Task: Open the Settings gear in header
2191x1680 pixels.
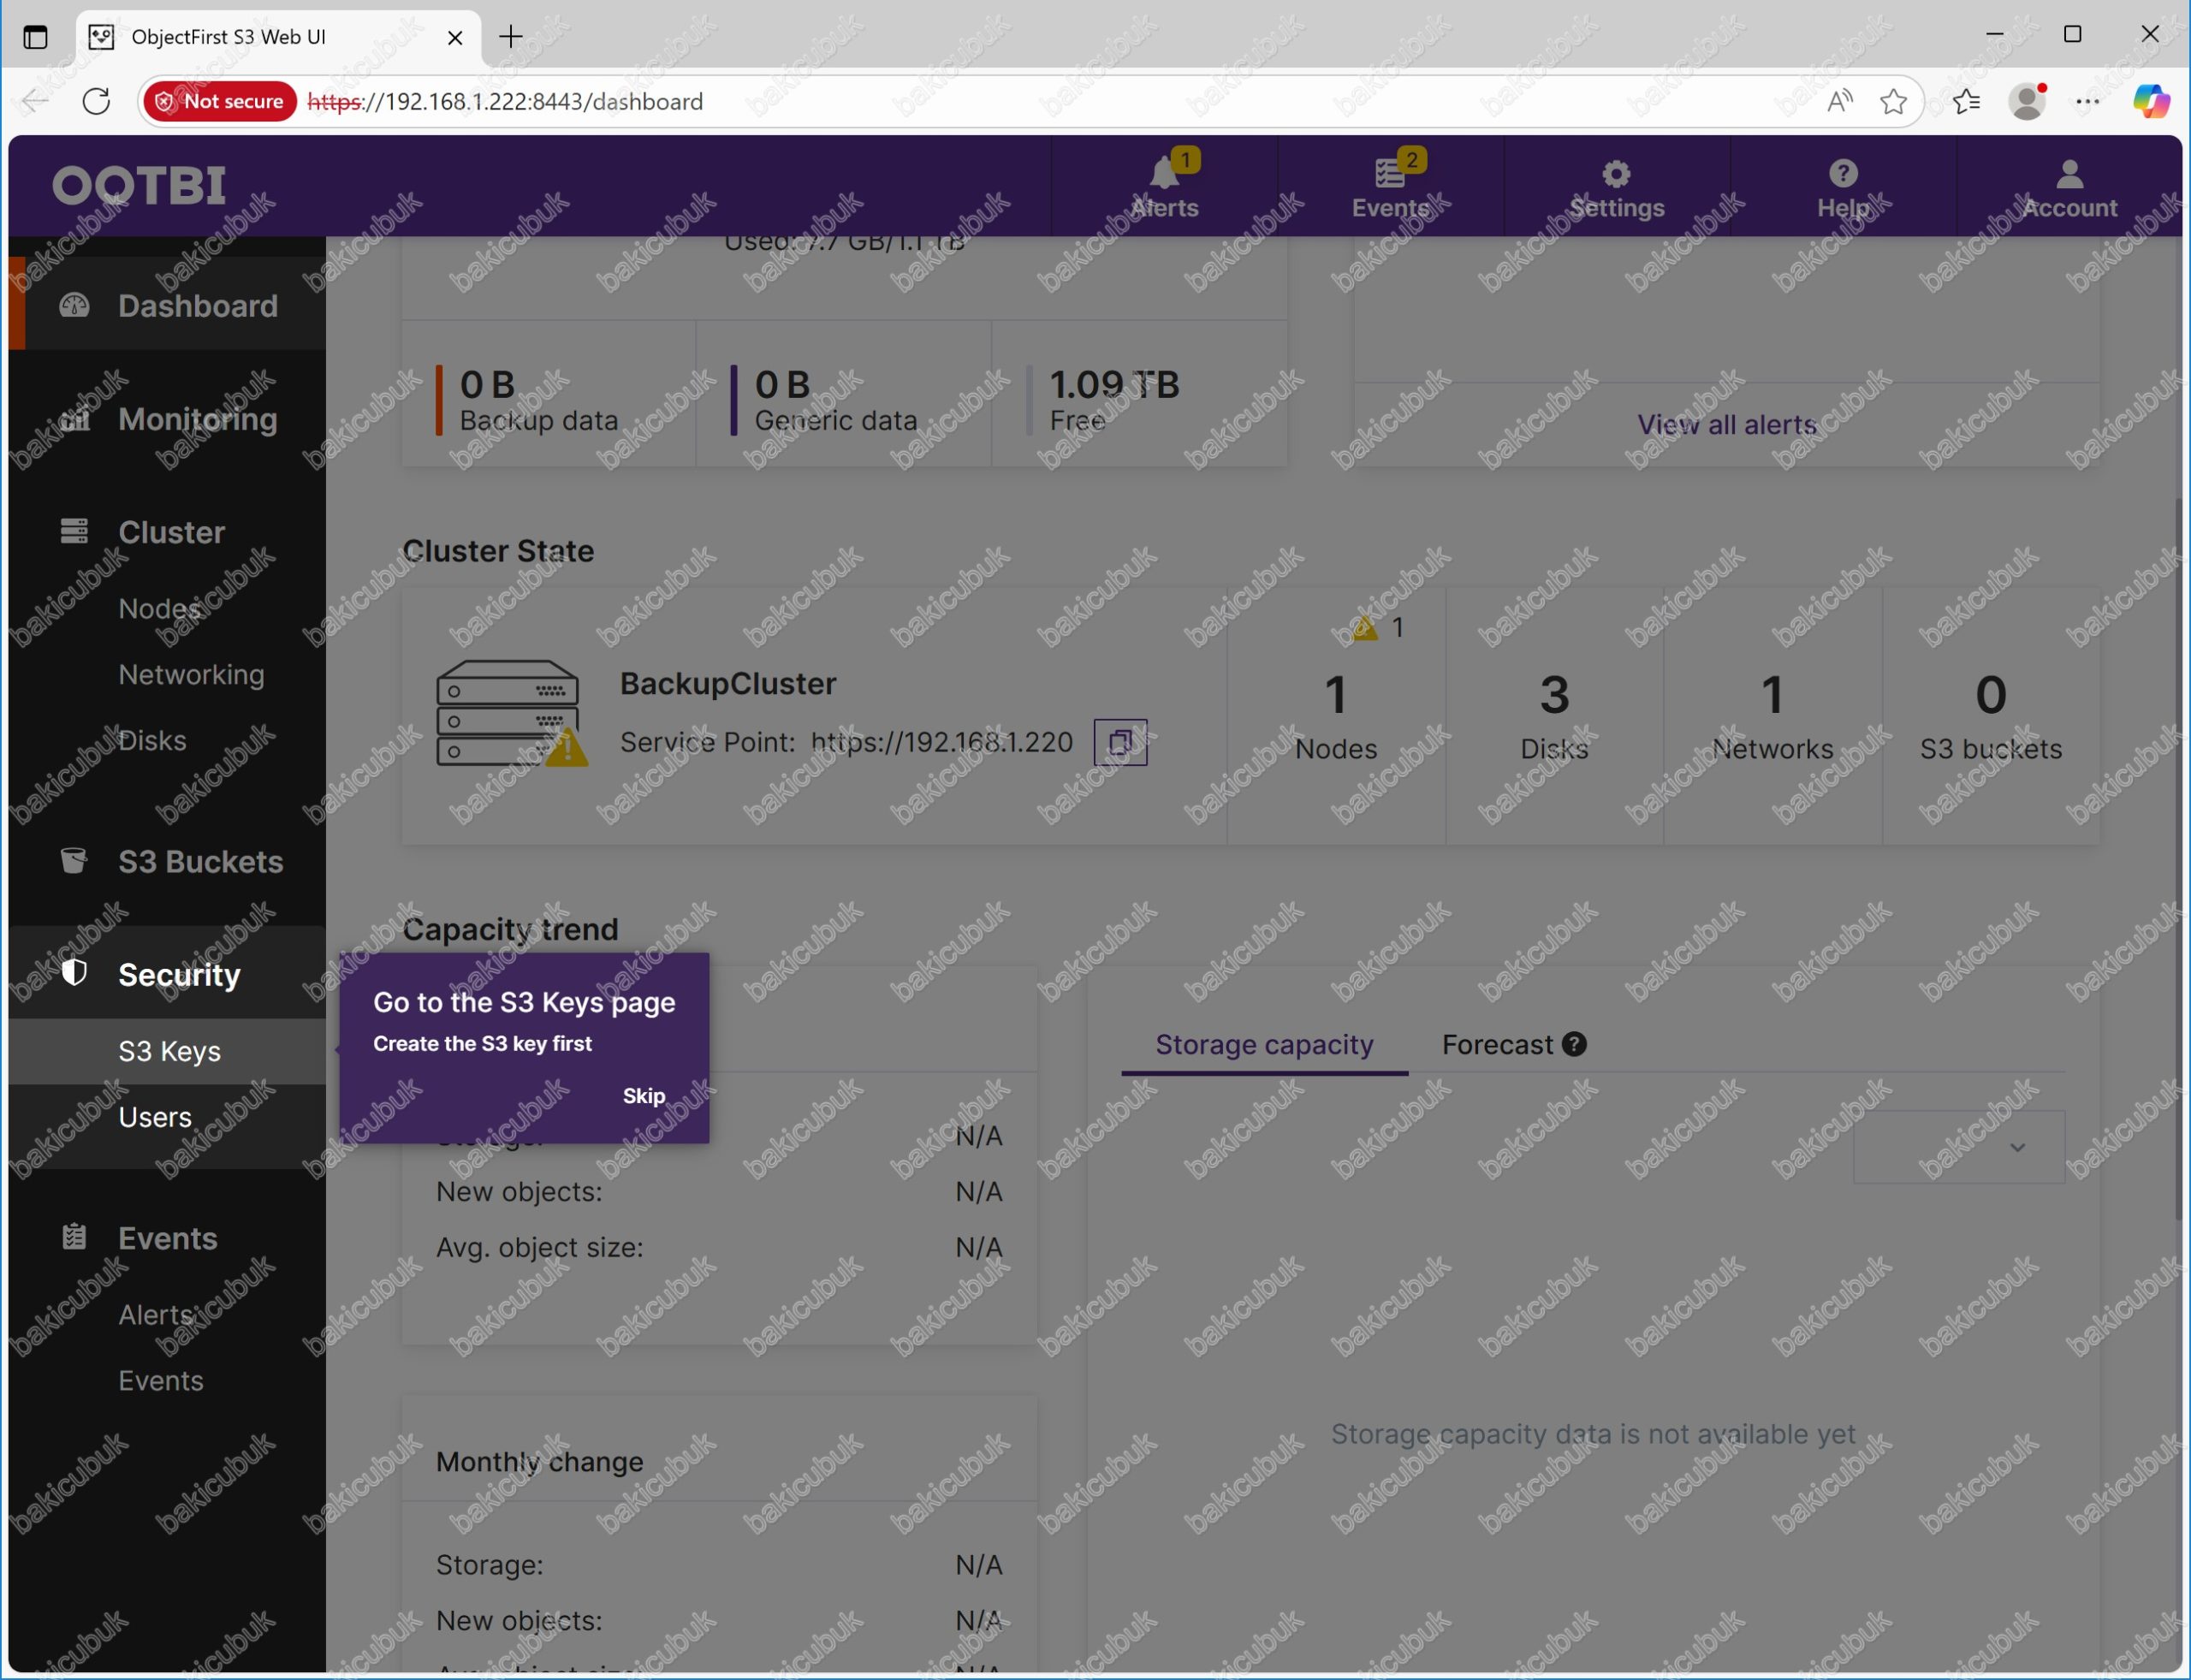Action: point(1616,174)
